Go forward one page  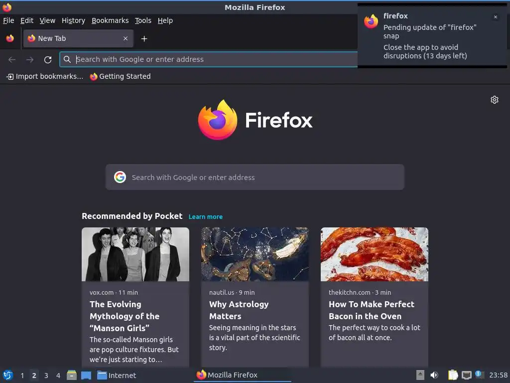(x=30, y=60)
